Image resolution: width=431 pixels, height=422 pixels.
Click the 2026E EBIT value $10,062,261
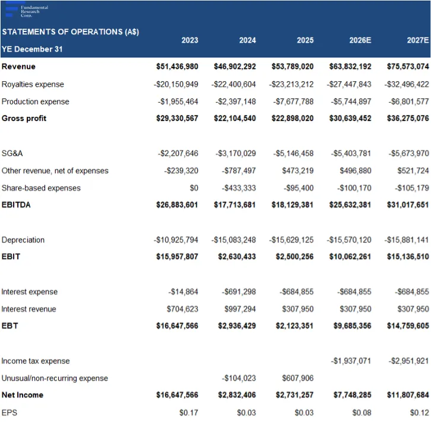click(350, 257)
